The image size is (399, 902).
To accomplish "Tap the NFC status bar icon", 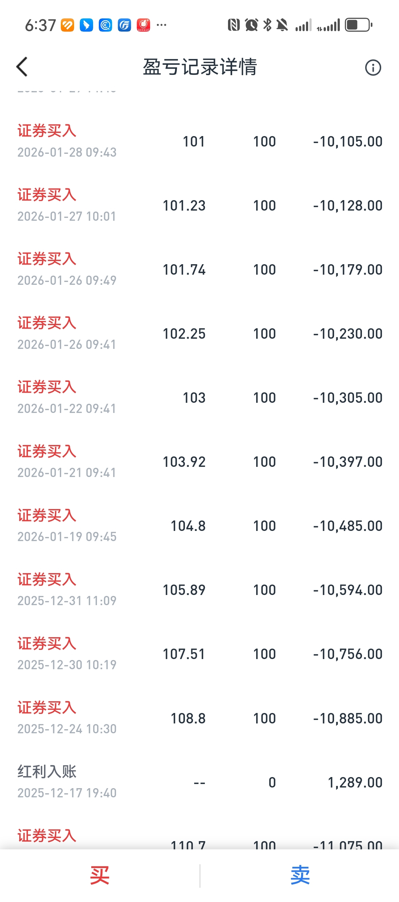I will [234, 25].
